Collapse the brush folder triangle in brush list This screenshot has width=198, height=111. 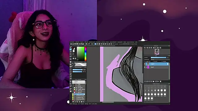73,83
